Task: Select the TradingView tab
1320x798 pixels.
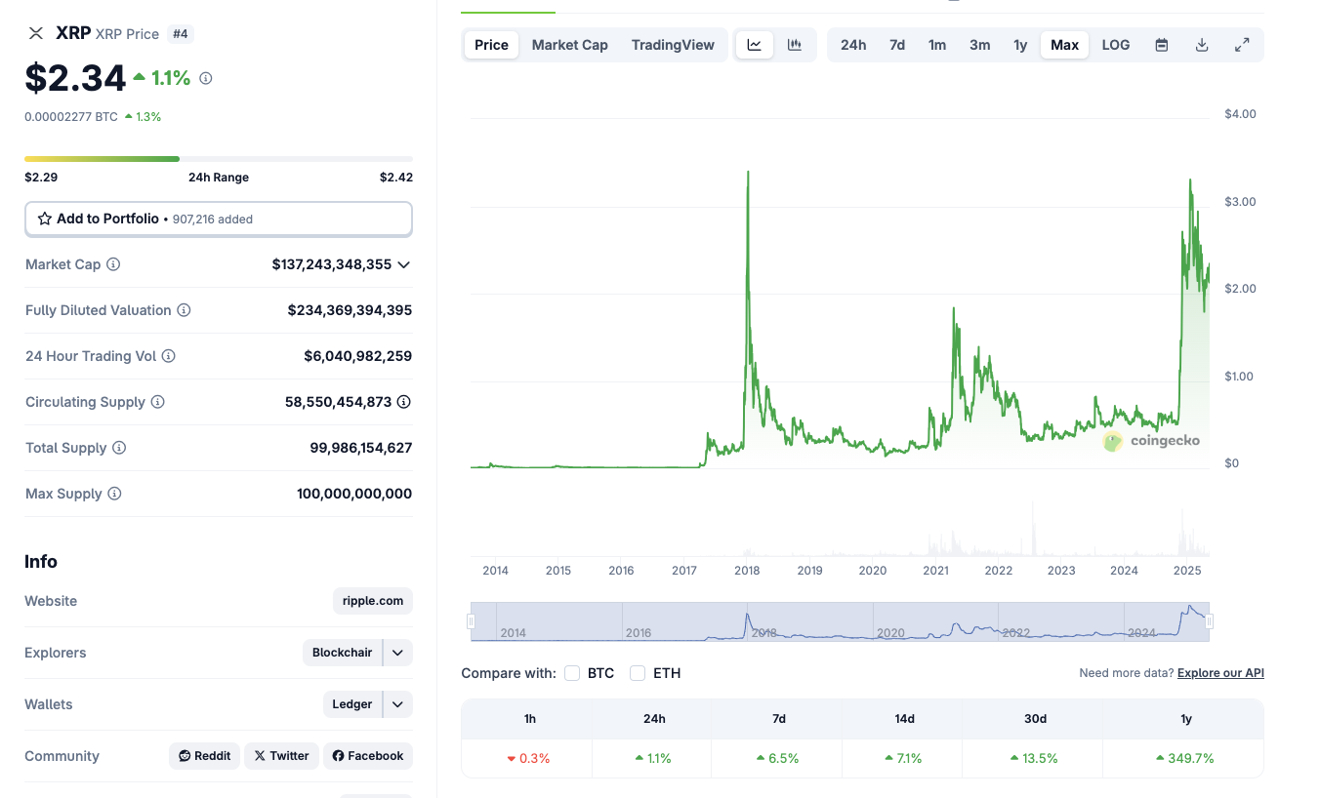Action: click(673, 45)
